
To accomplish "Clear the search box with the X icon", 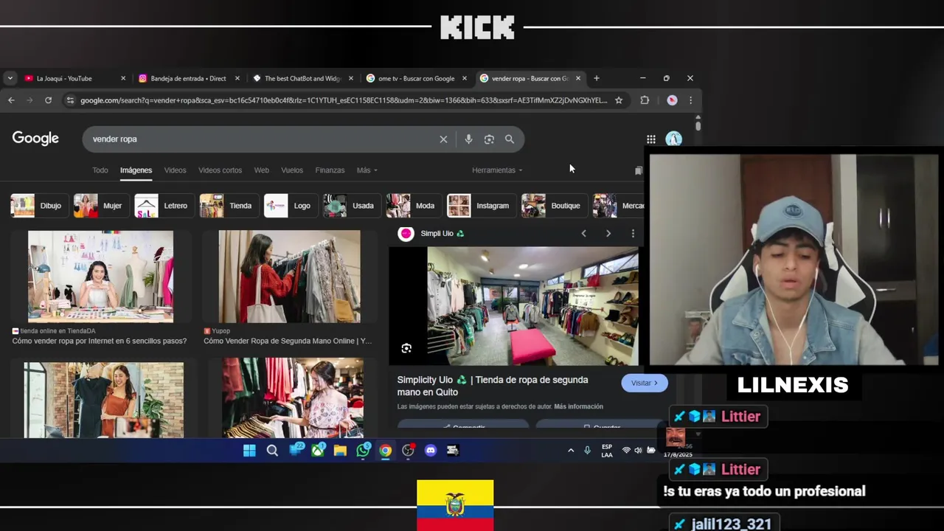I will click(x=443, y=139).
